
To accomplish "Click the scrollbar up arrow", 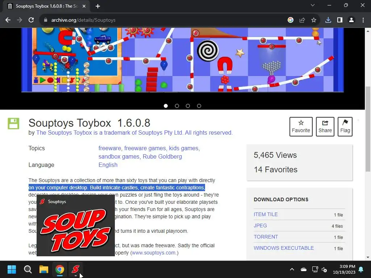I will [x=368, y=31].
